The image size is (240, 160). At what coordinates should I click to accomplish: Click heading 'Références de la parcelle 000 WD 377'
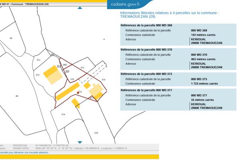point(146,90)
